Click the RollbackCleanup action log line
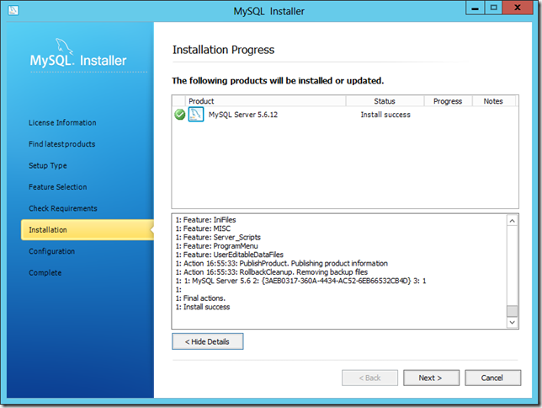The height and width of the screenshot is (408, 542). pyautogui.click(x=272, y=272)
